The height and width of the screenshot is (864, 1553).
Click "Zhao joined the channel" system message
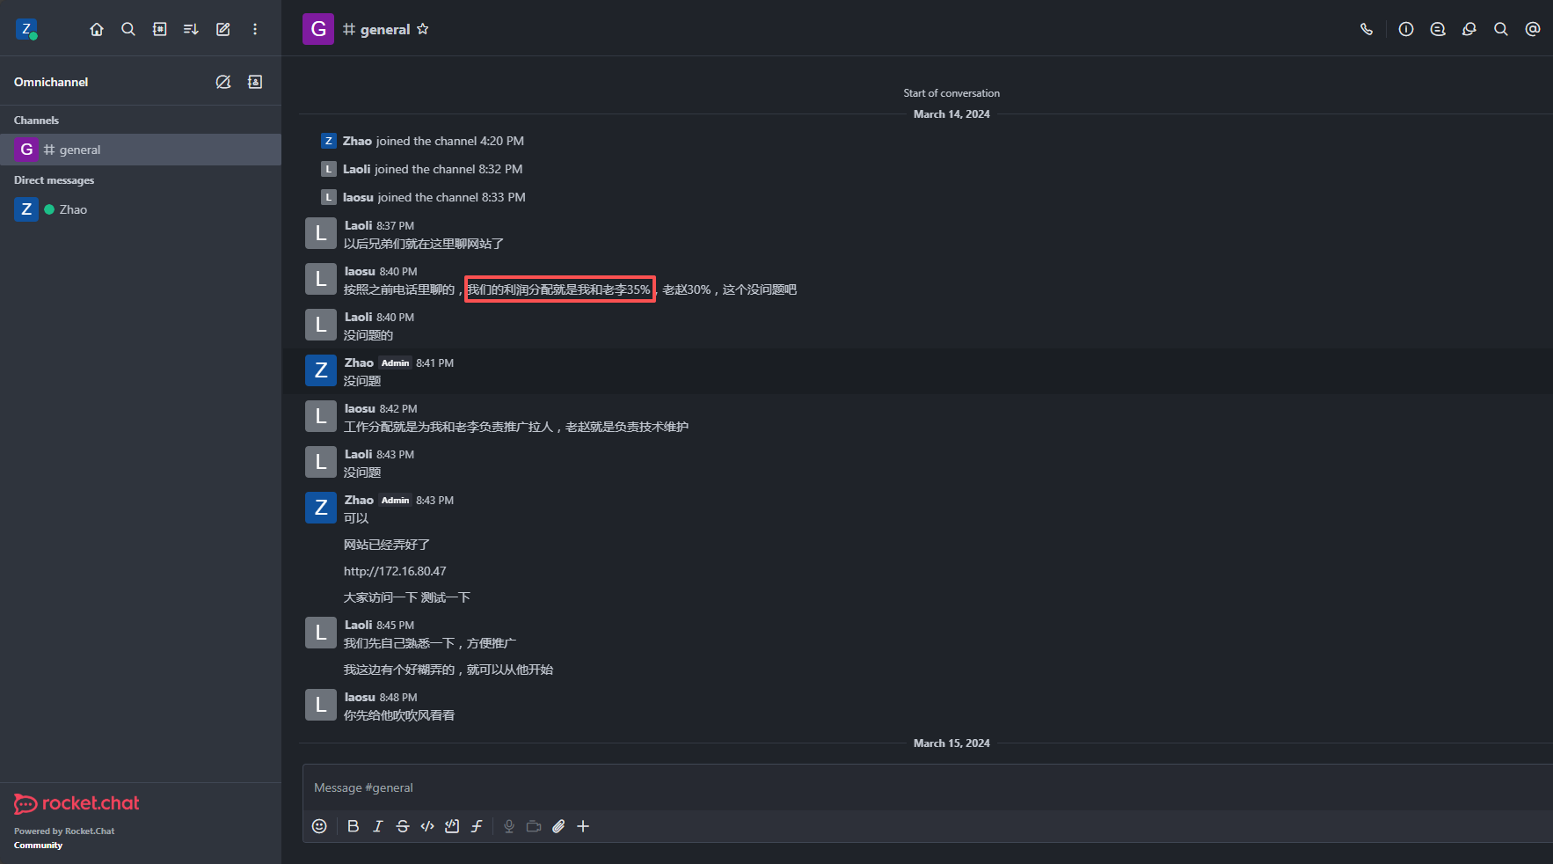pyautogui.click(x=434, y=141)
